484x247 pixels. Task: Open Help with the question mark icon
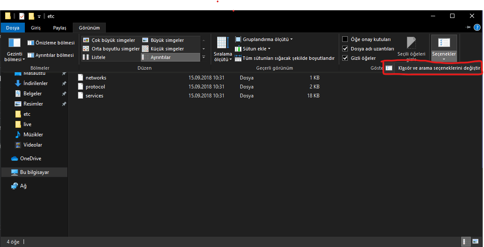(477, 28)
